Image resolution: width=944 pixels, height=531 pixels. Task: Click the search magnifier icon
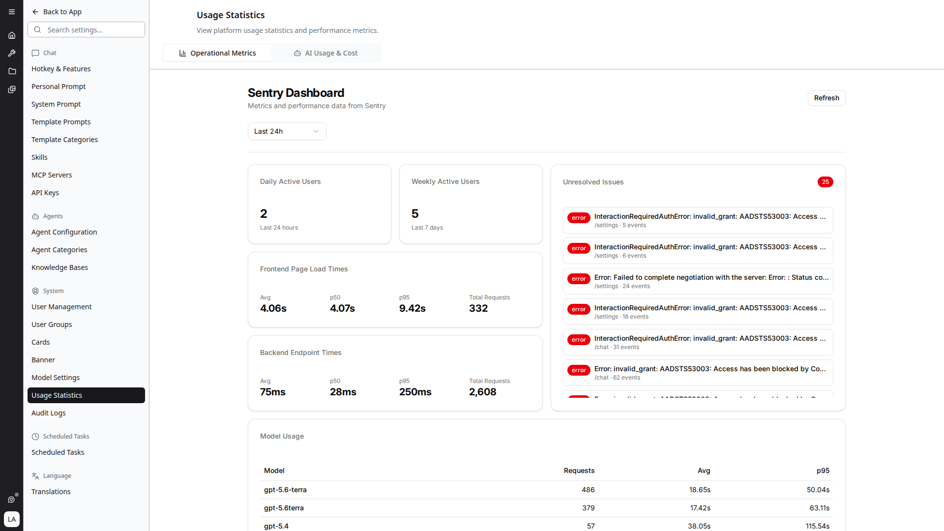coord(37,29)
